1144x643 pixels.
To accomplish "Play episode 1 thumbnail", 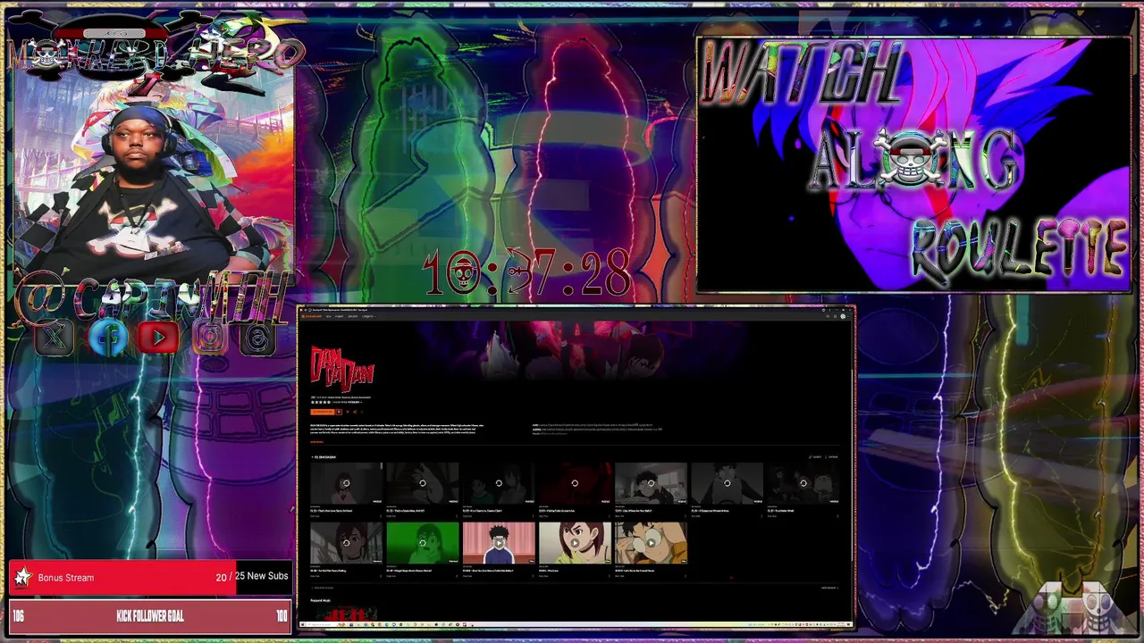I will click(x=347, y=483).
